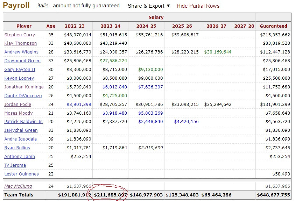
Task: Open Moses Moody player link
Action: point(19,113)
